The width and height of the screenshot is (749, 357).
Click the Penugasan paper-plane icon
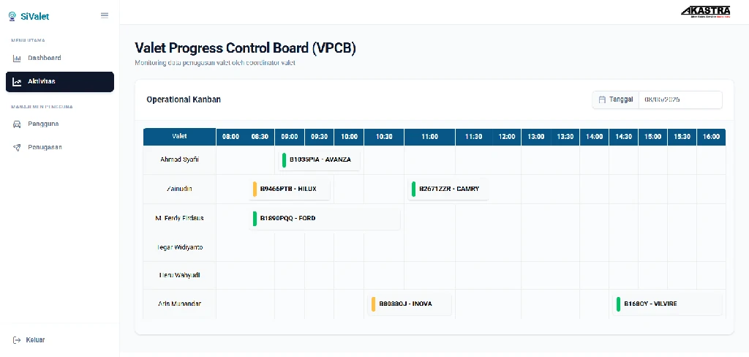click(17, 148)
